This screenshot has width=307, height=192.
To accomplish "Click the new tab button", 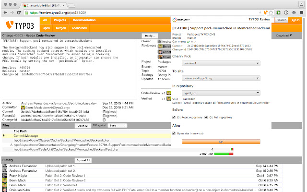I will (71, 5).
